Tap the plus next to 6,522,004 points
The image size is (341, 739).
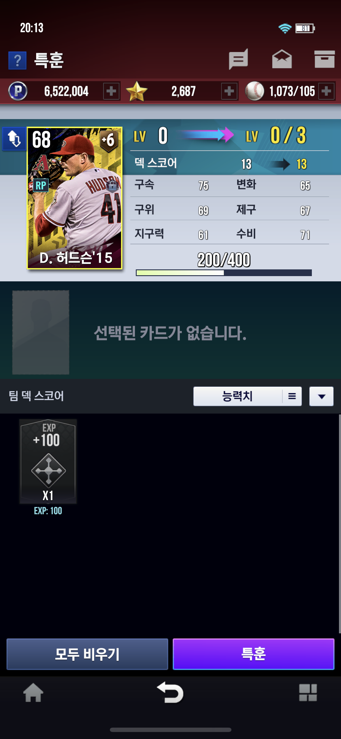tap(111, 91)
